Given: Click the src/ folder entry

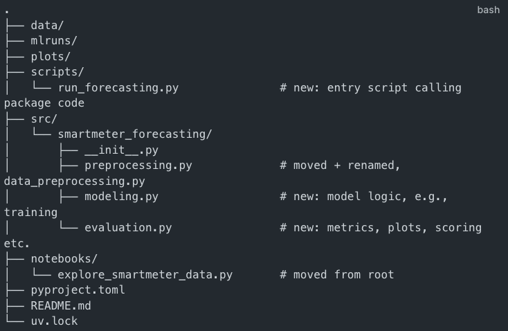Looking at the screenshot, I should tap(44, 119).
